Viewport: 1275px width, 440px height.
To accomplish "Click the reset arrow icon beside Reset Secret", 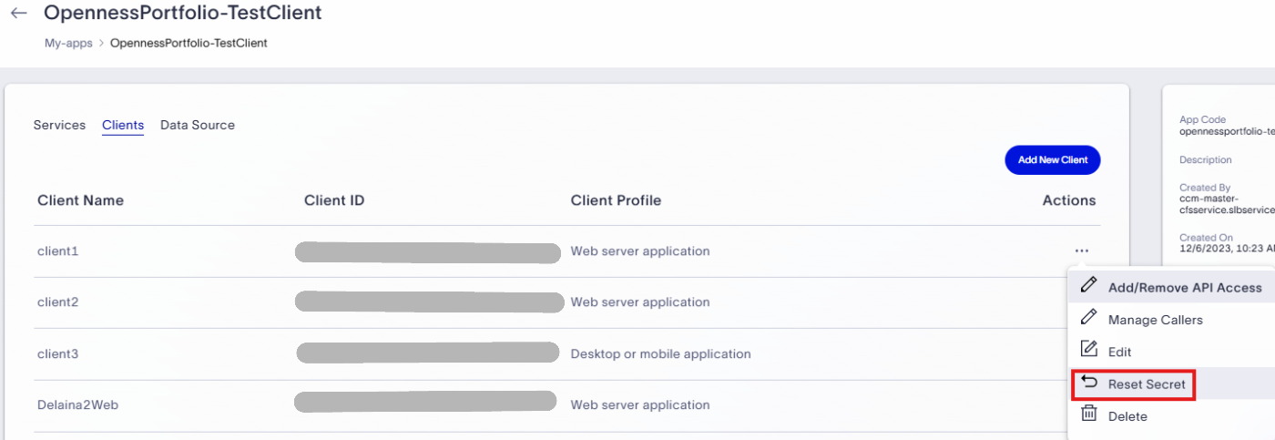I will click(x=1089, y=384).
